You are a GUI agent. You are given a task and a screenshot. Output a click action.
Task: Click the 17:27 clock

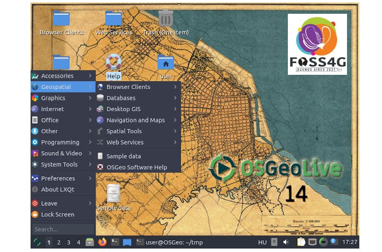point(349,242)
